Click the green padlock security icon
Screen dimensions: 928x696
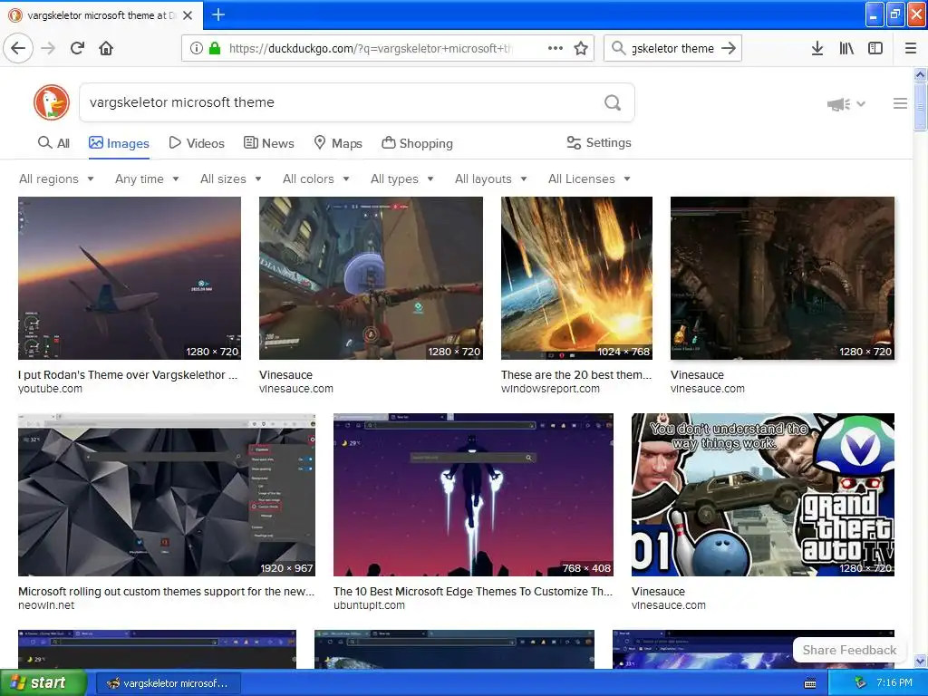pos(214,48)
